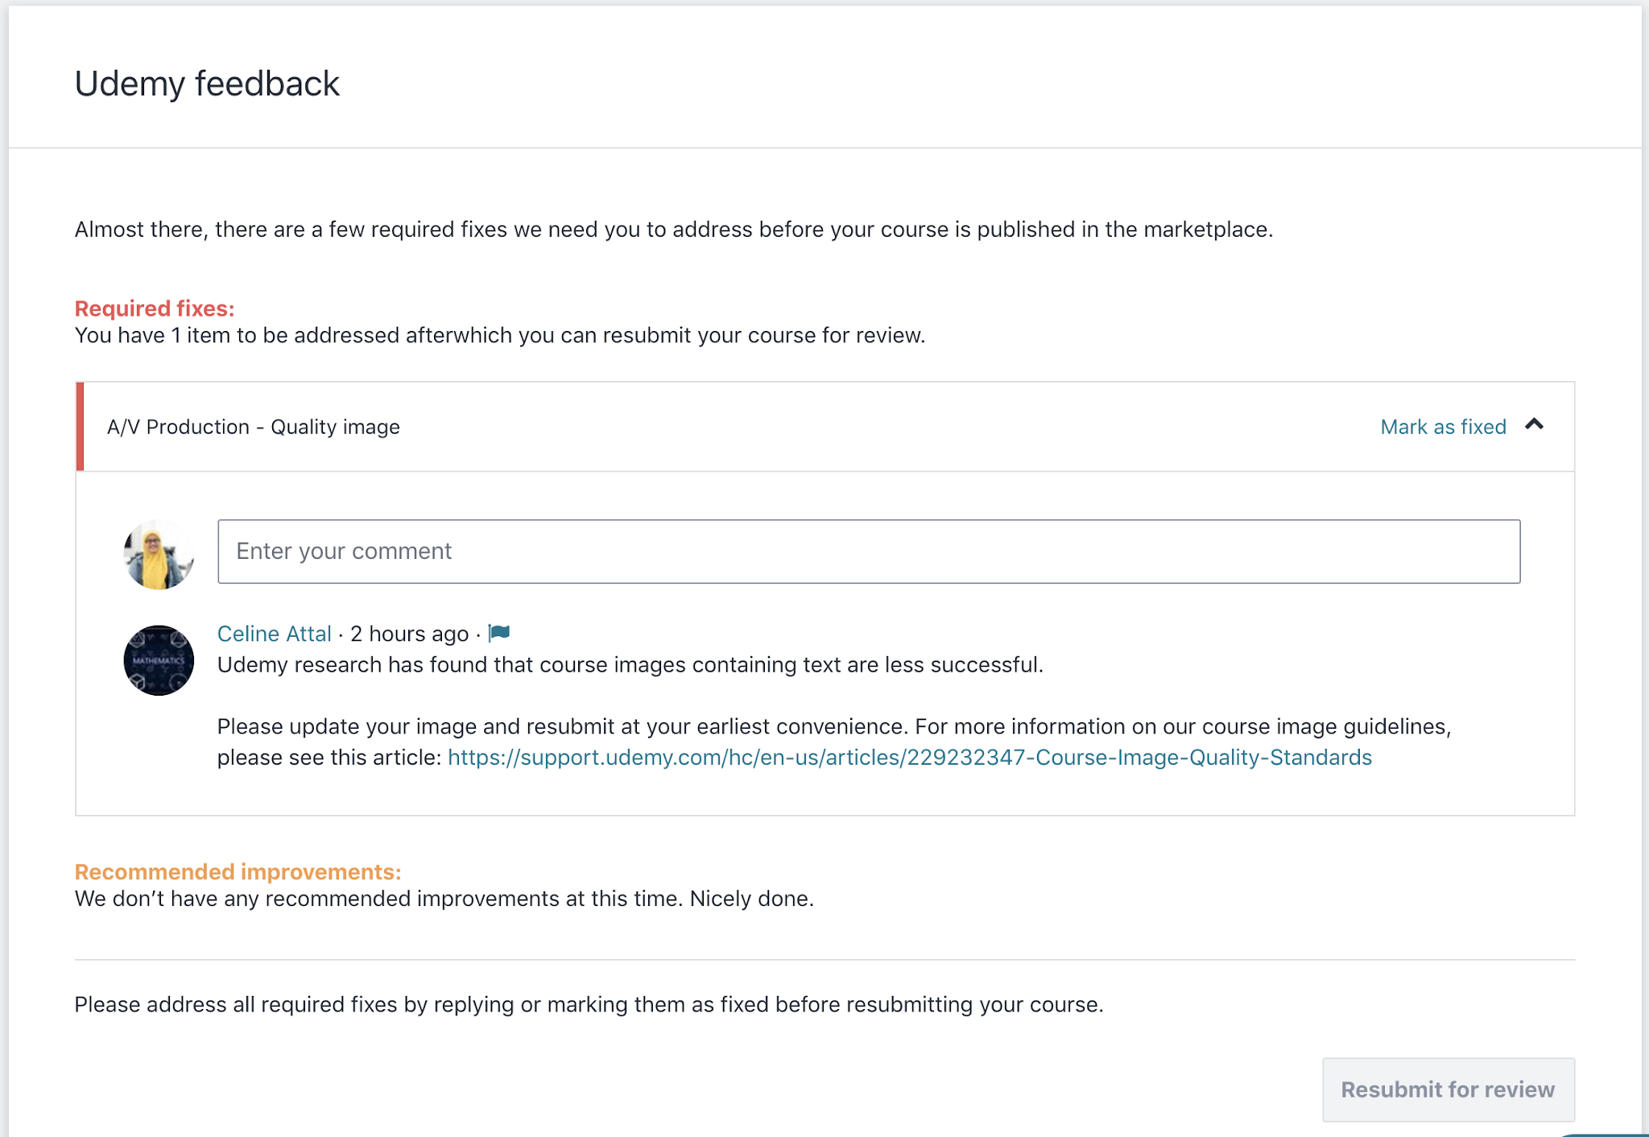Viewport: 1649px width, 1137px height.
Task: Click the Udemy feedback title
Action: click(x=207, y=84)
